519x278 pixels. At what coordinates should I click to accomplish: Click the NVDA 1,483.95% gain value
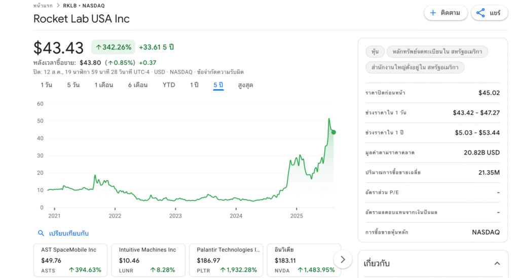[316, 270]
